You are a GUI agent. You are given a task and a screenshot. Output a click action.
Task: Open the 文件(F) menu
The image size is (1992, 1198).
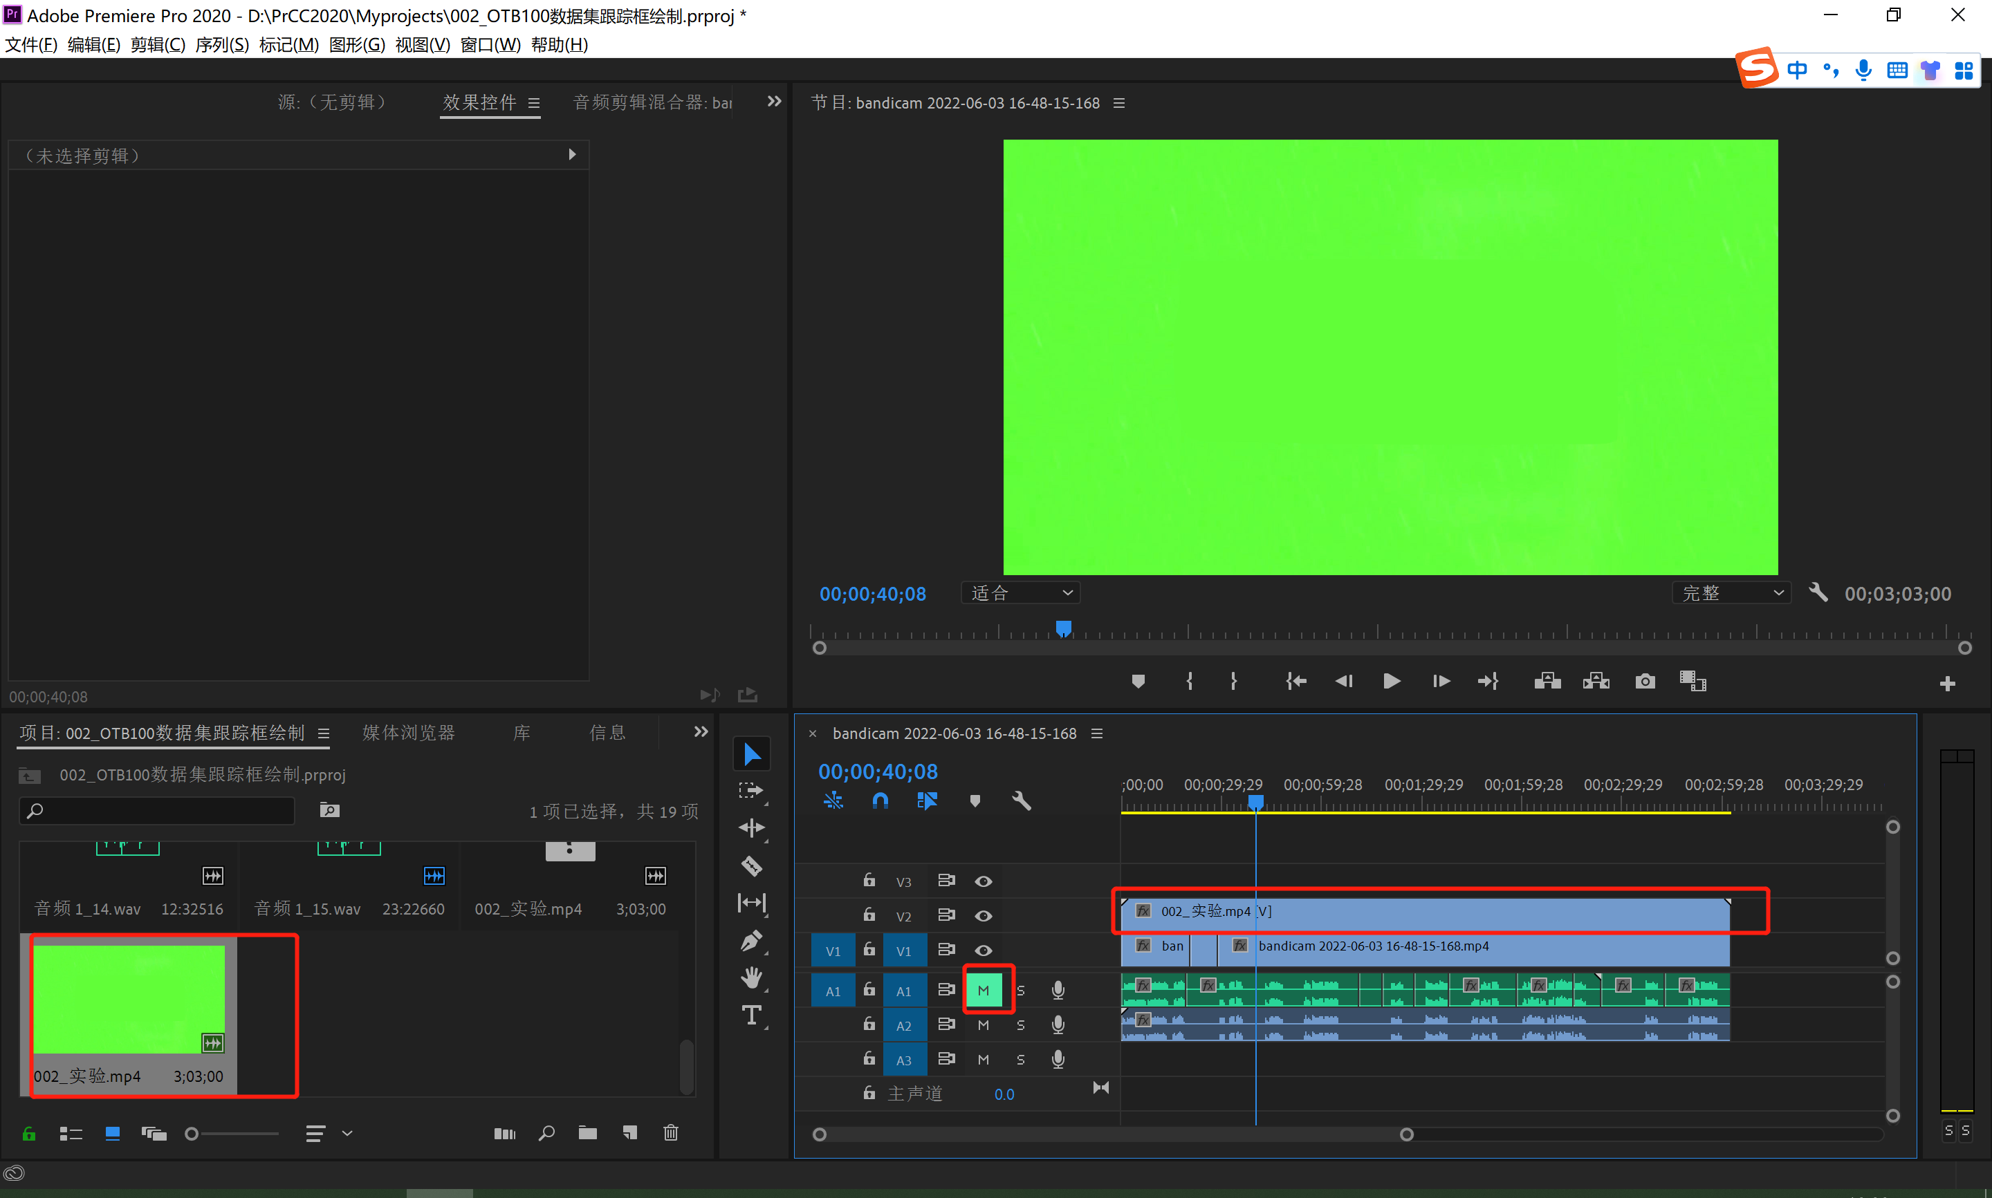coord(32,44)
